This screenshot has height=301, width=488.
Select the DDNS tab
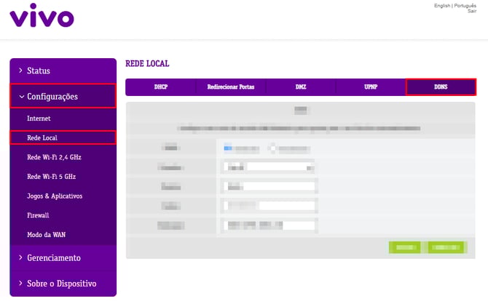(x=441, y=87)
